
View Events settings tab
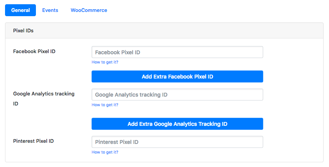tap(50, 10)
